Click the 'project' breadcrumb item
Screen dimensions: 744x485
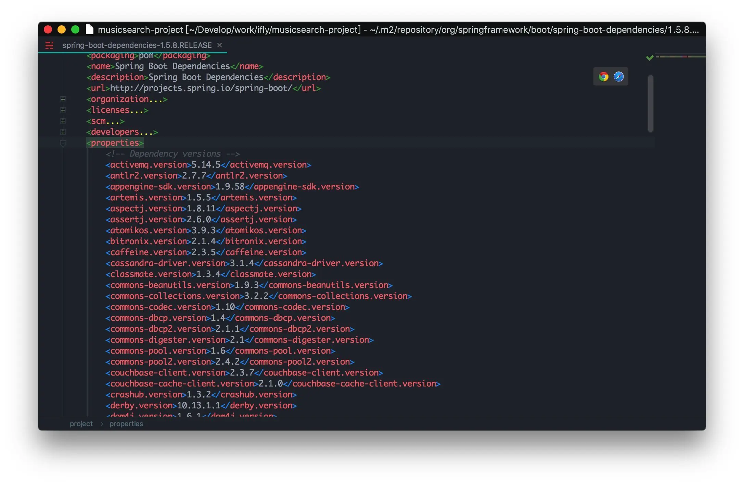click(x=81, y=424)
